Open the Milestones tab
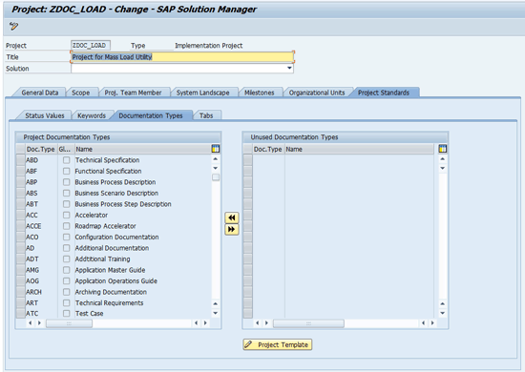The height and width of the screenshot is (372, 525). coord(259,93)
